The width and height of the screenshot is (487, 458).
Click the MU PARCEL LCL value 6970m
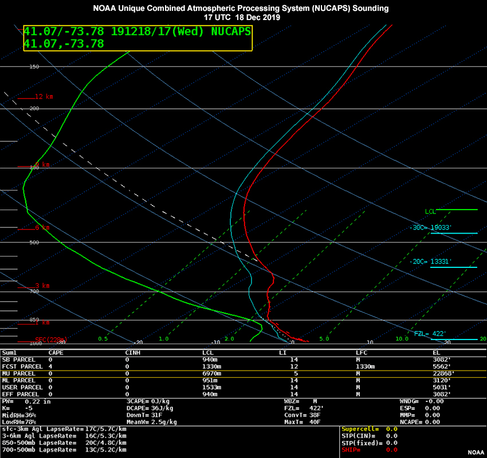click(x=212, y=374)
